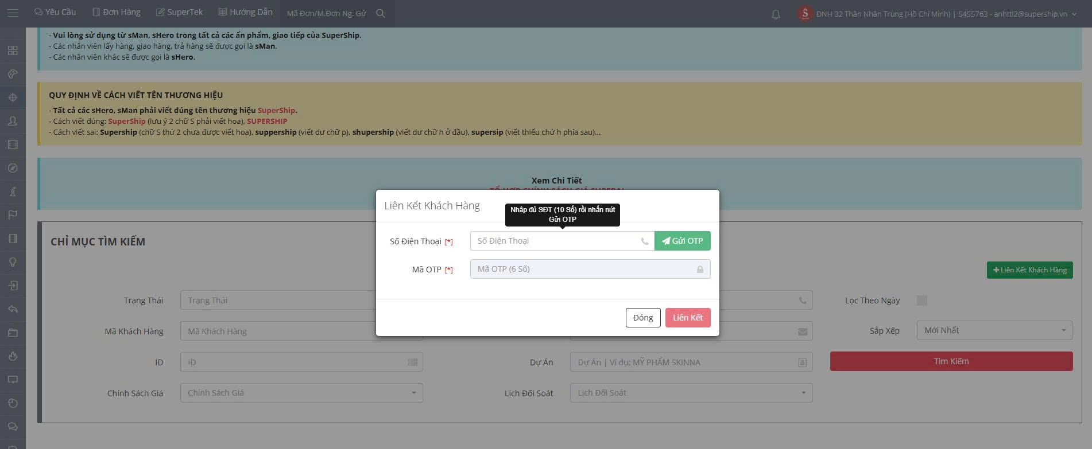This screenshot has height=449, width=1092.
Task: Focus the Số Điện Thoại input in dialog
Action: coord(562,241)
